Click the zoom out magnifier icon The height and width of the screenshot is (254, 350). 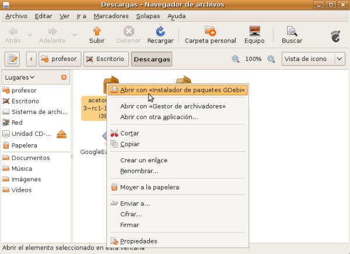pyautogui.click(x=236, y=59)
